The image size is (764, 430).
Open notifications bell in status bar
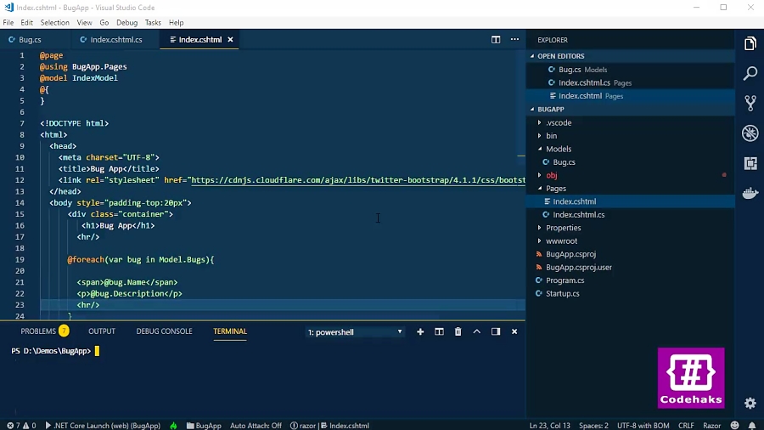(x=752, y=425)
